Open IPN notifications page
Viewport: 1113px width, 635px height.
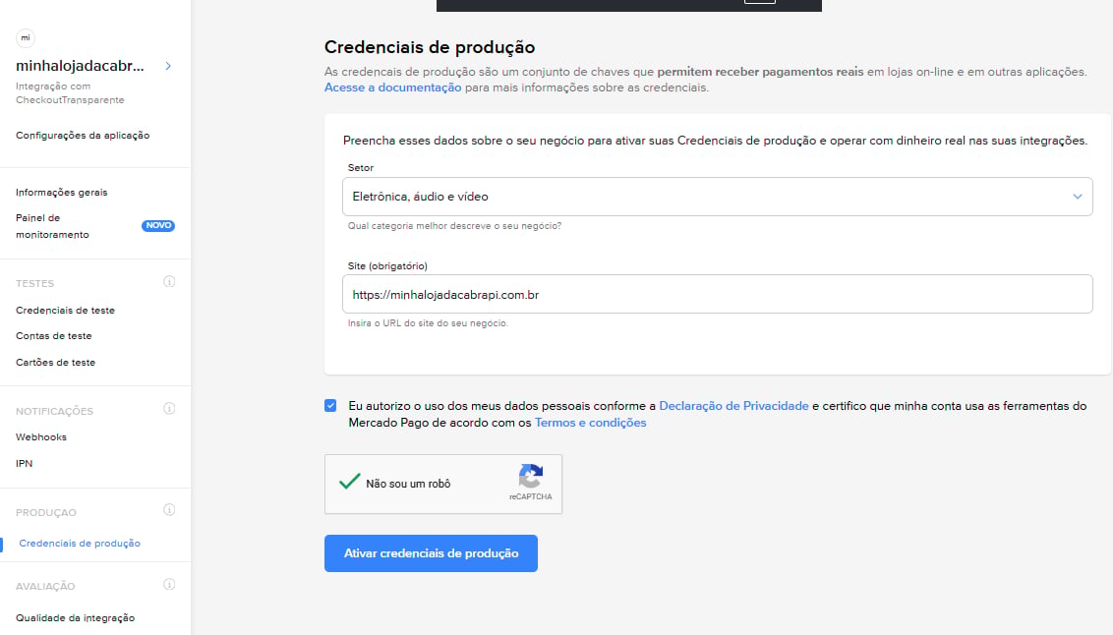25,463
